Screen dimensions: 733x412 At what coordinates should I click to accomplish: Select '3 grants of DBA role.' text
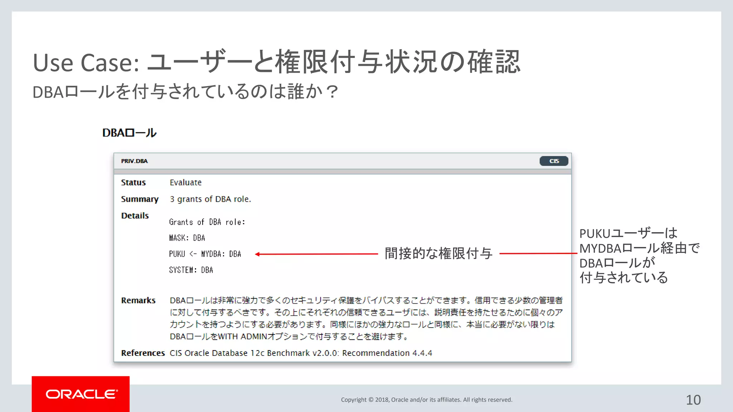[210, 199]
